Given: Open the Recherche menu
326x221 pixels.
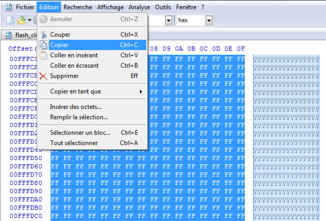Looking at the screenshot, I should [77, 7].
